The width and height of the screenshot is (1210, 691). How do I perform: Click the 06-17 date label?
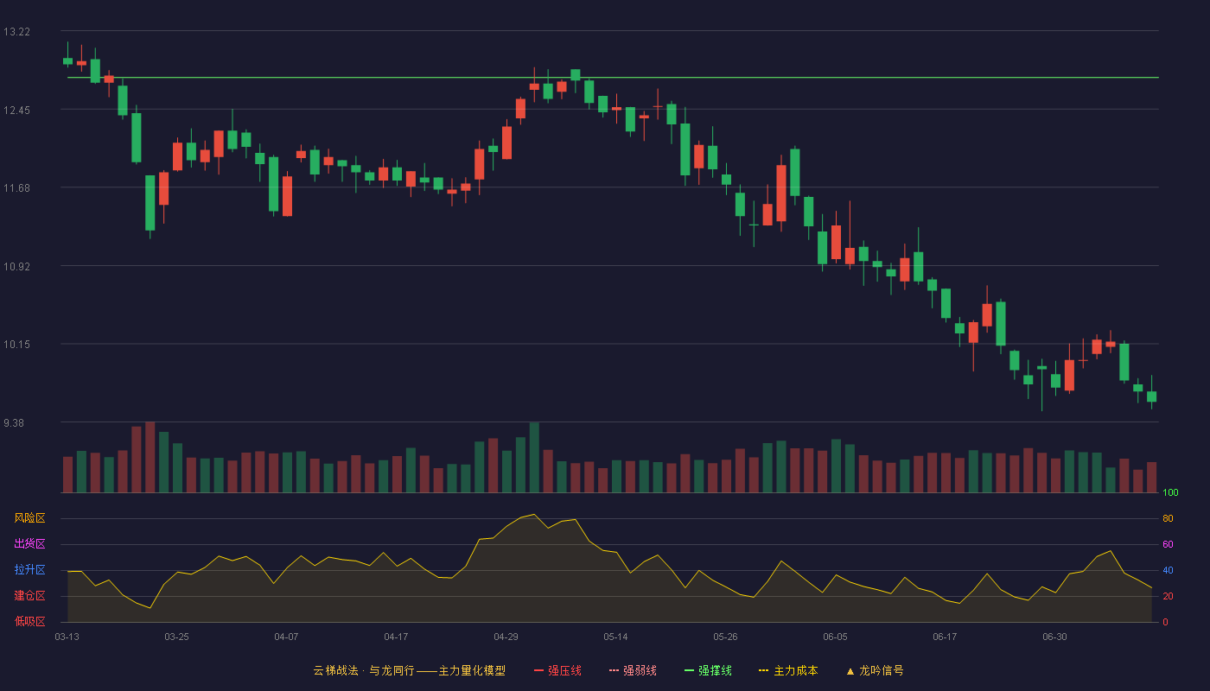pyautogui.click(x=945, y=637)
